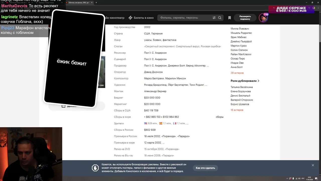
Task: Switch the РУС keyboard language indicator
Action: 303,178
